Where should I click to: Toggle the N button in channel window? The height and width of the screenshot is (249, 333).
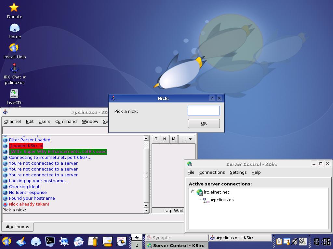click(165, 139)
